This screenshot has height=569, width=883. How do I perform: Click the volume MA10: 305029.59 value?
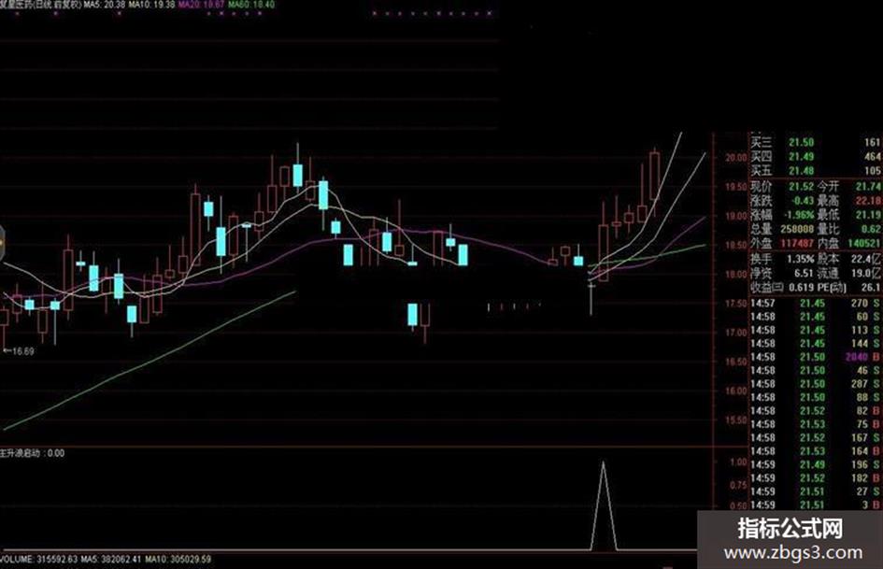[178, 560]
